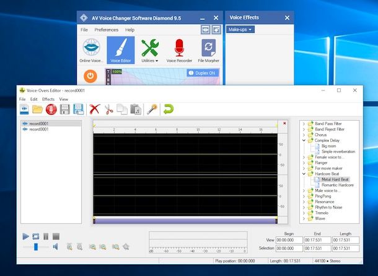Click the small red X above waveform scale
This screenshot has width=378, height=276.
(x=284, y=123)
